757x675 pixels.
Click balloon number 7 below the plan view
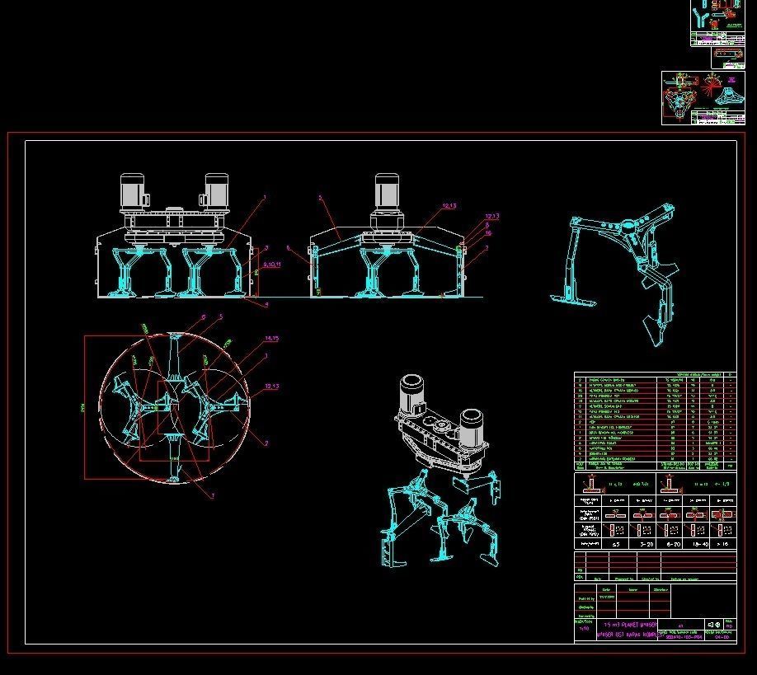tap(214, 494)
